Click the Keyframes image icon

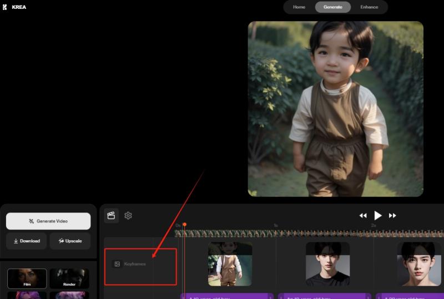pyautogui.click(x=117, y=264)
